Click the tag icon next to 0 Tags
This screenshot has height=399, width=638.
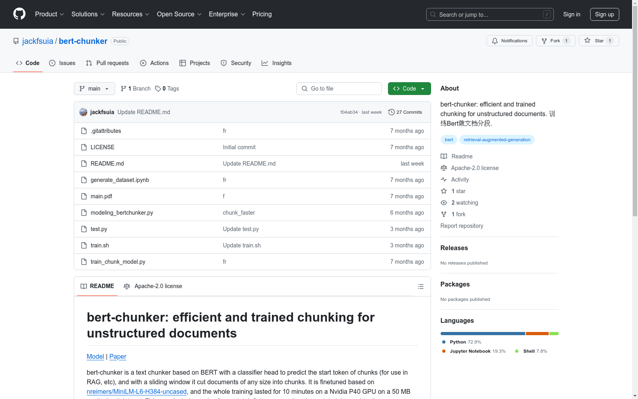158,89
